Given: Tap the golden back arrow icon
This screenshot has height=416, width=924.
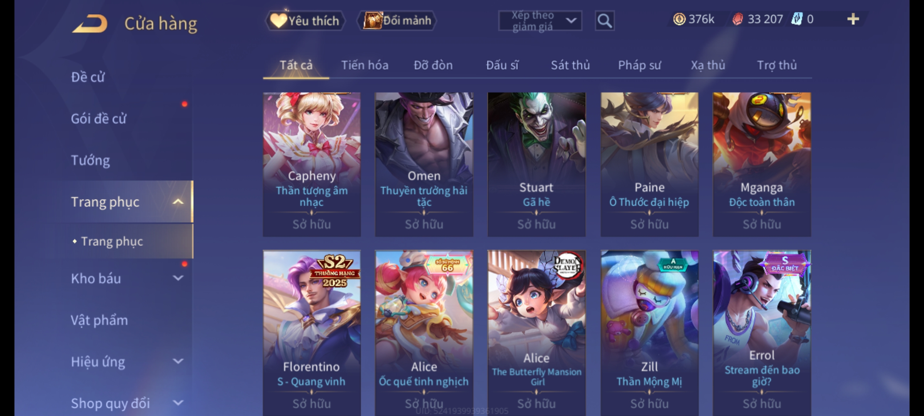Looking at the screenshot, I should (90, 23).
